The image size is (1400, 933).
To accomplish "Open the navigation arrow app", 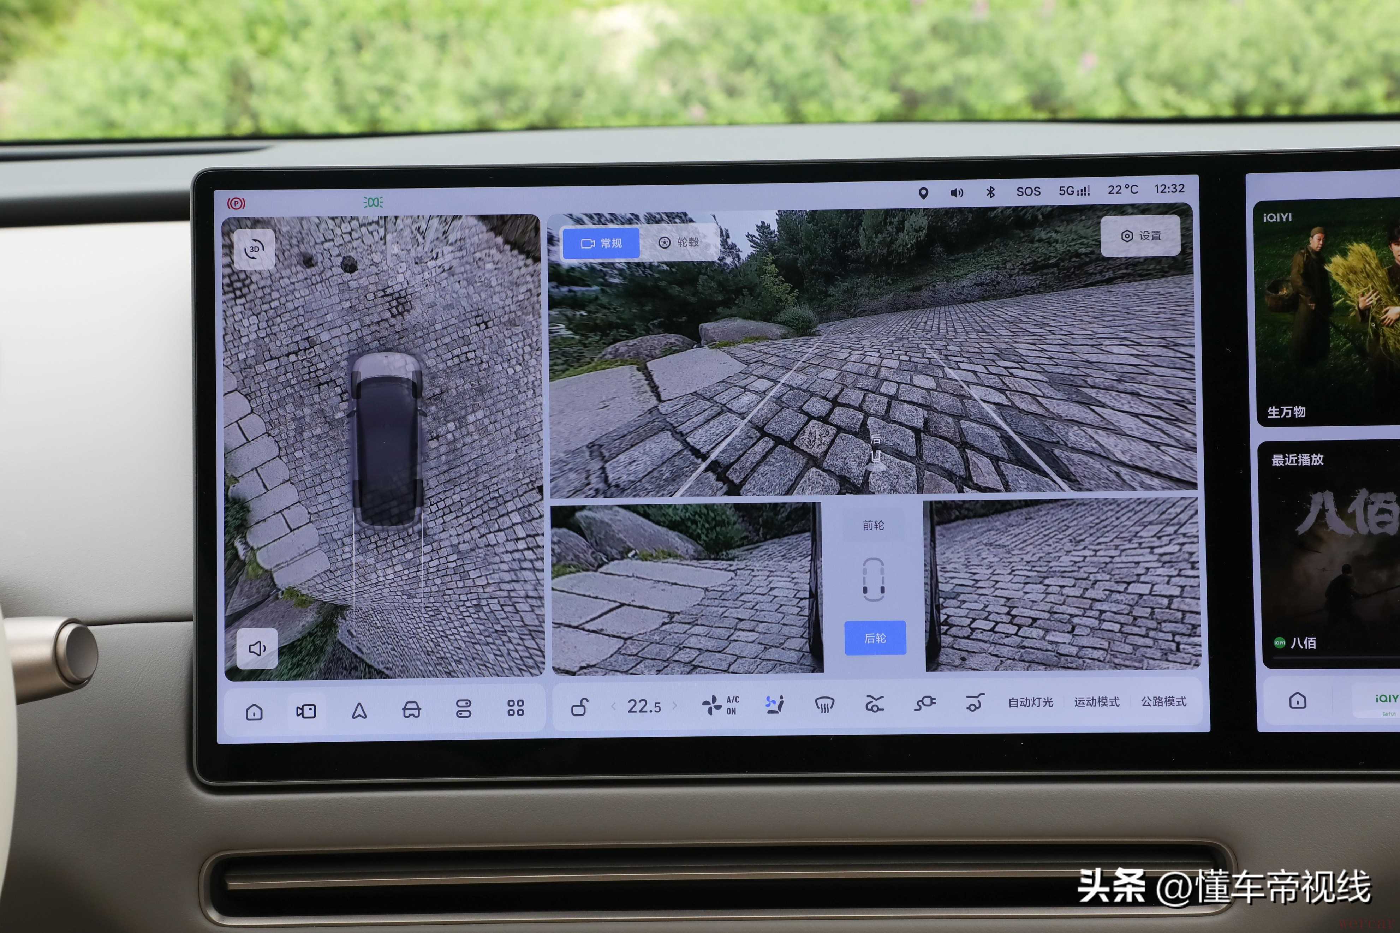I will [x=359, y=711].
